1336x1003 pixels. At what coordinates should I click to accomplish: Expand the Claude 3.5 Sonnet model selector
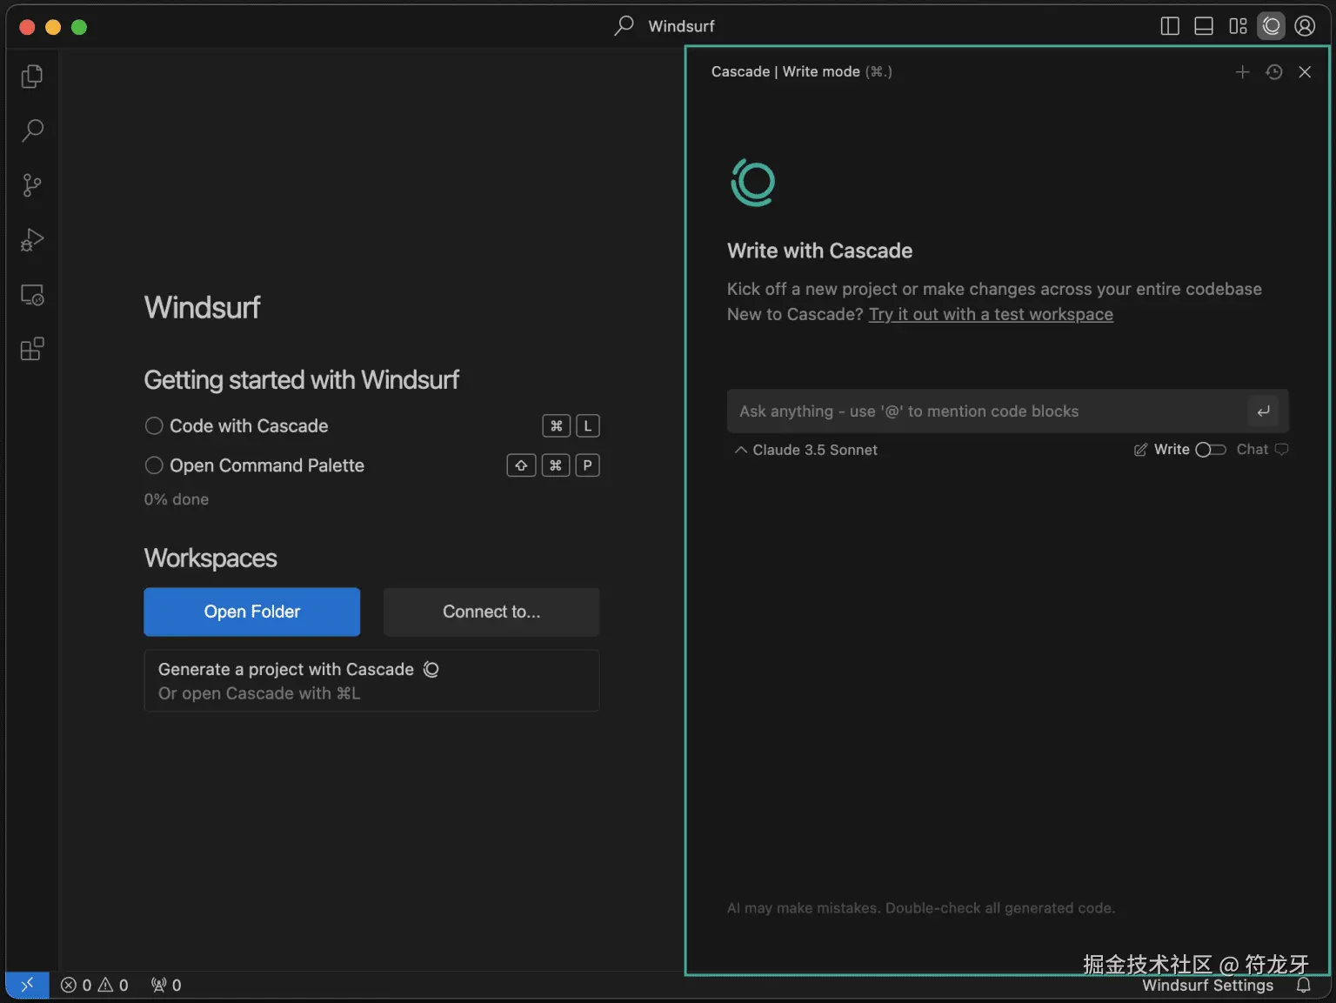click(806, 450)
